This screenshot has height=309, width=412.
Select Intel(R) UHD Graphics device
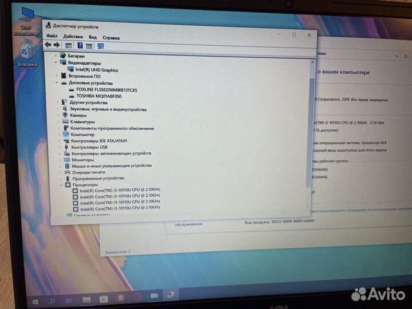tap(96, 70)
